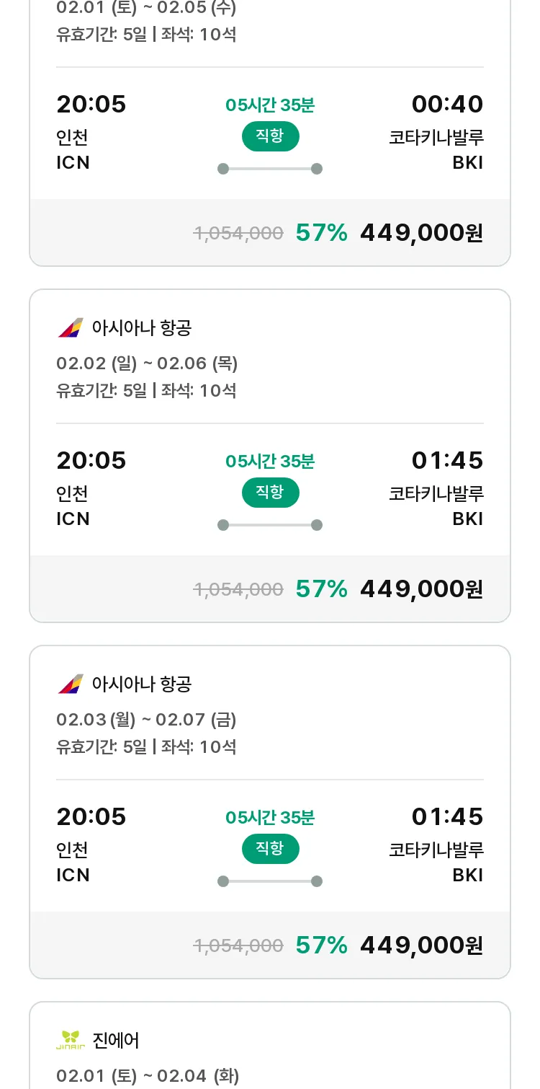Tap the 57% discount on the 02.03 (월) flight
This screenshot has width=540, height=1089.
pyautogui.click(x=321, y=945)
